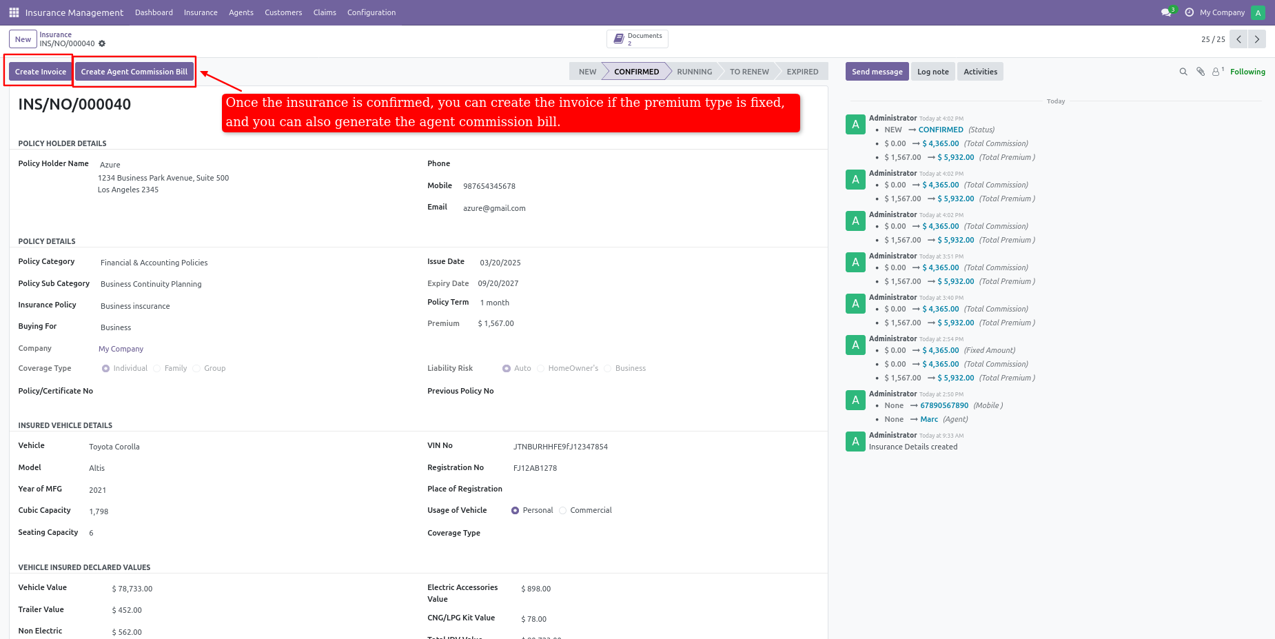Open Administrator avatar on Insurance Details created
The image size is (1275, 639).
(855, 441)
